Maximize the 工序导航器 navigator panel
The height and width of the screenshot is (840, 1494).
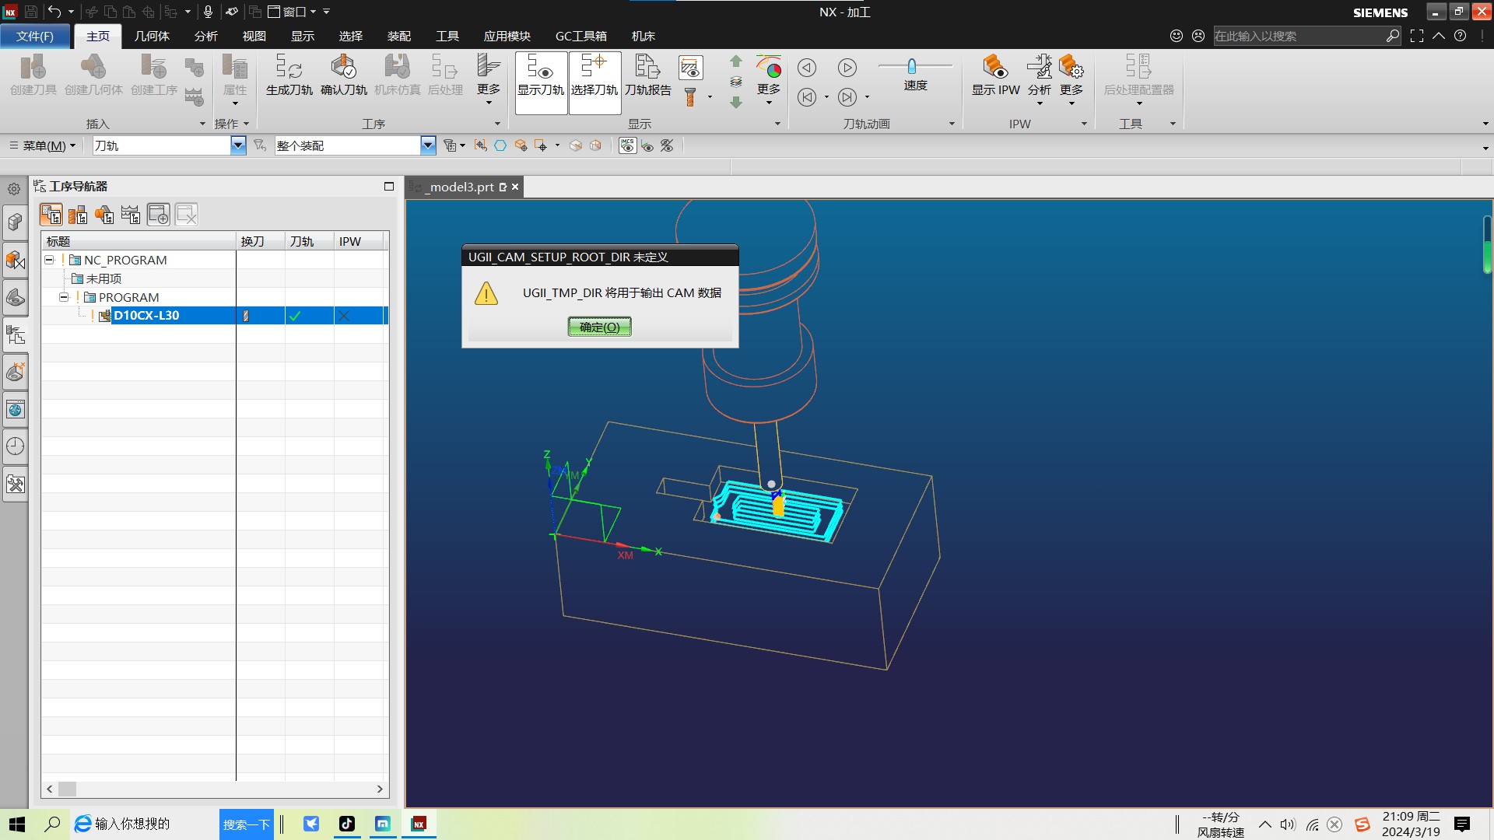(x=389, y=186)
